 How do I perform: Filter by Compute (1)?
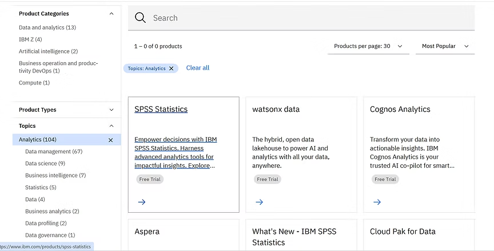coord(34,83)
